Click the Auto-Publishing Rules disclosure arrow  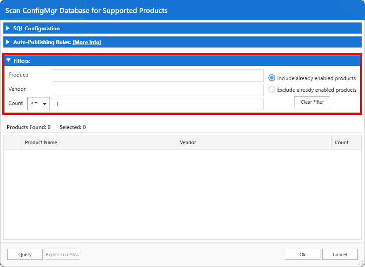pyautogui.click(x=7, y=42)
